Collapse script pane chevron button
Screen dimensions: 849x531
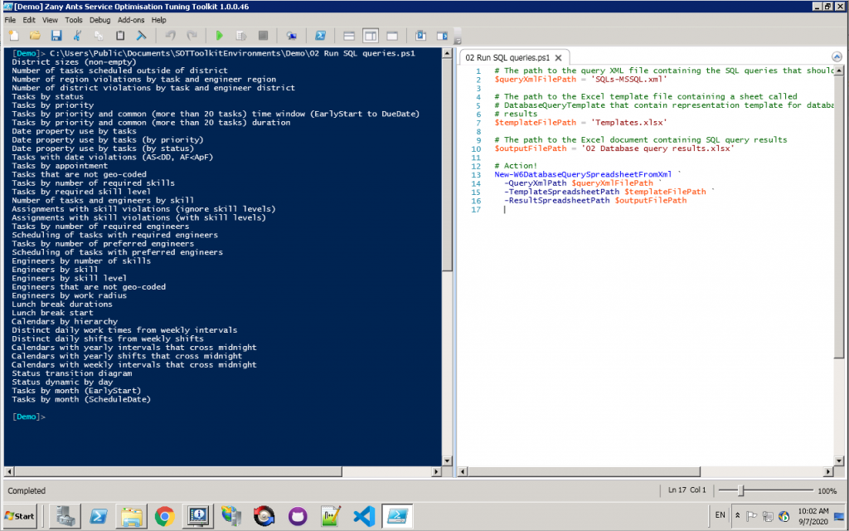(837, 57)
